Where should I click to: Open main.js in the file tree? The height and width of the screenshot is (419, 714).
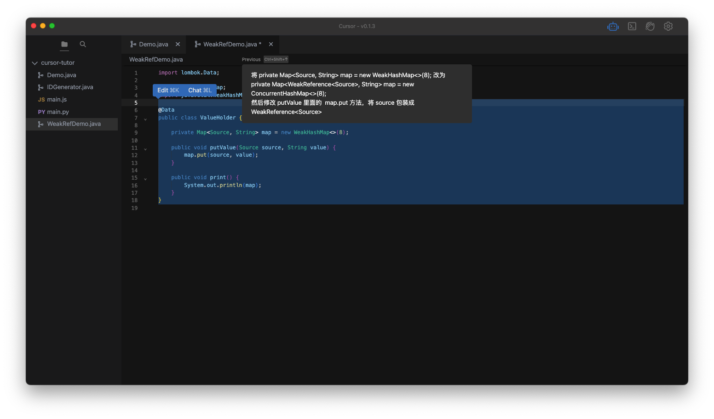pos(57,100)
